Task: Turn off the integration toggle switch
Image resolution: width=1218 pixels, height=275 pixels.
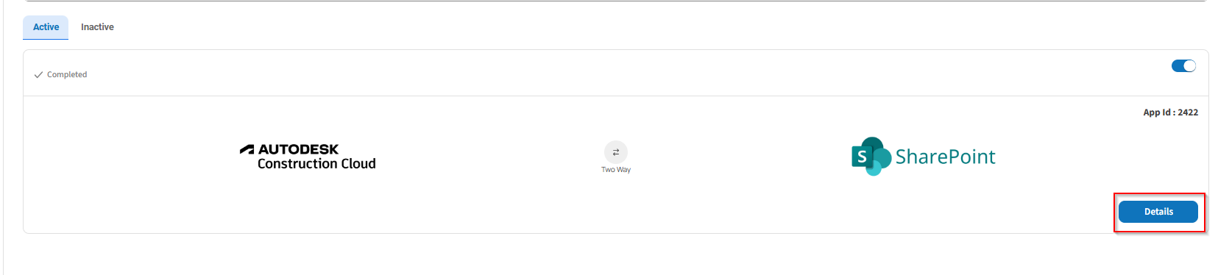Action: coord(1183,66)
